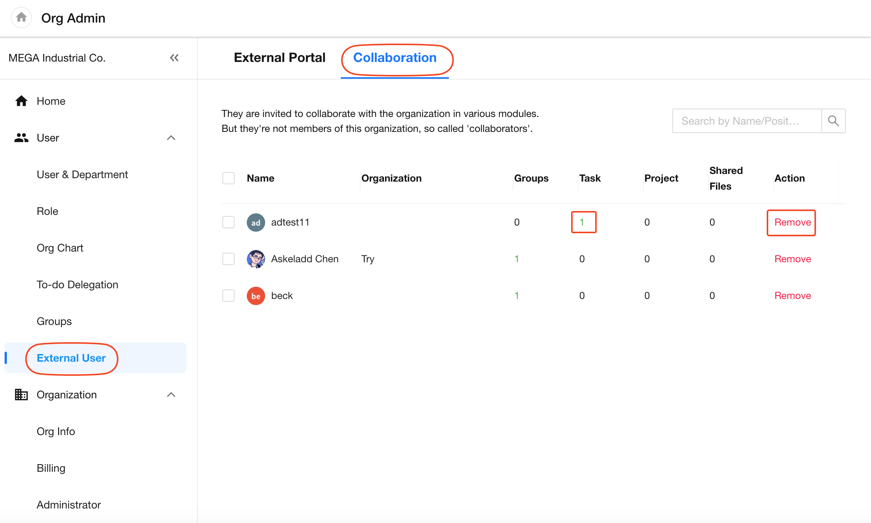This screenshot has height=523, width=871.
Task: Check the select-all header checkbox
Action: [x=228, y=178]
